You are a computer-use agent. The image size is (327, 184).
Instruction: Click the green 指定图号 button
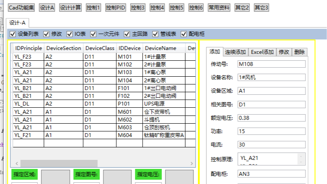(86, 174)
